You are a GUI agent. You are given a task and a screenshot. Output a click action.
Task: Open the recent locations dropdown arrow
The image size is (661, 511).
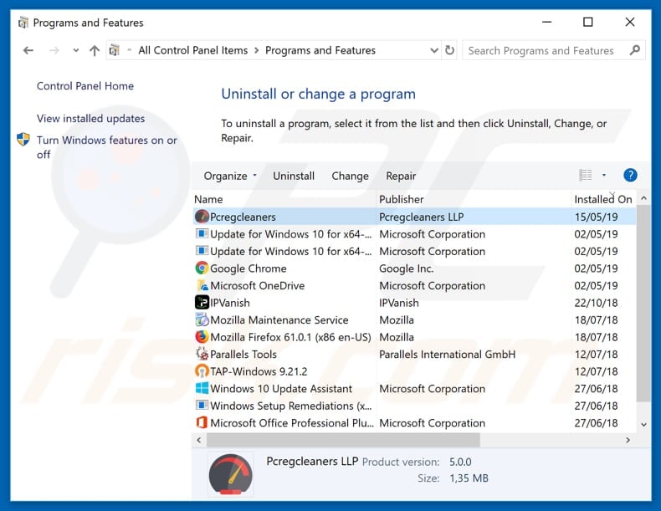click(76, 50)
